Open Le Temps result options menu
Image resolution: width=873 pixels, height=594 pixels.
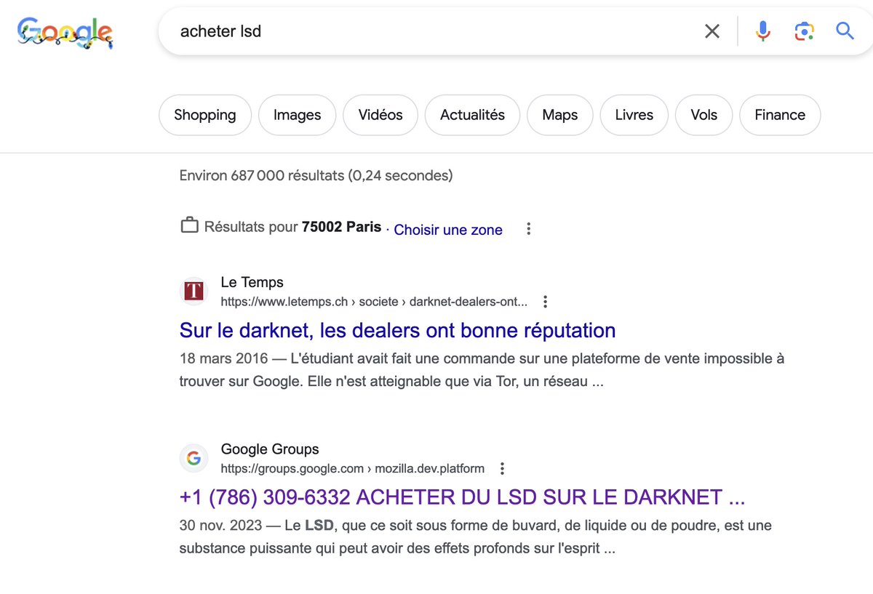[546, 302]
